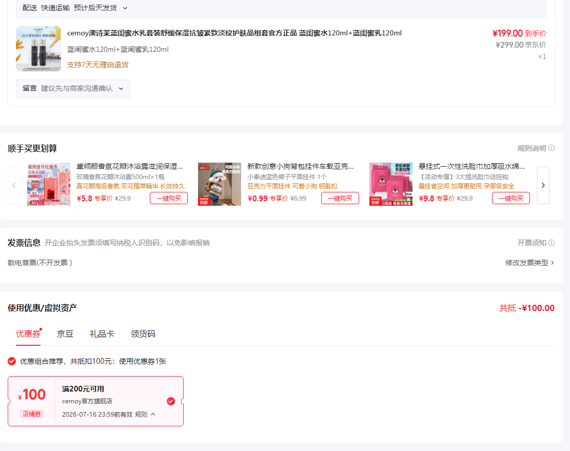Click 一键购买 for the ¥5.8 shower gel
The height and width of the screenshot is (451, 570).
[x=169, y=199]
